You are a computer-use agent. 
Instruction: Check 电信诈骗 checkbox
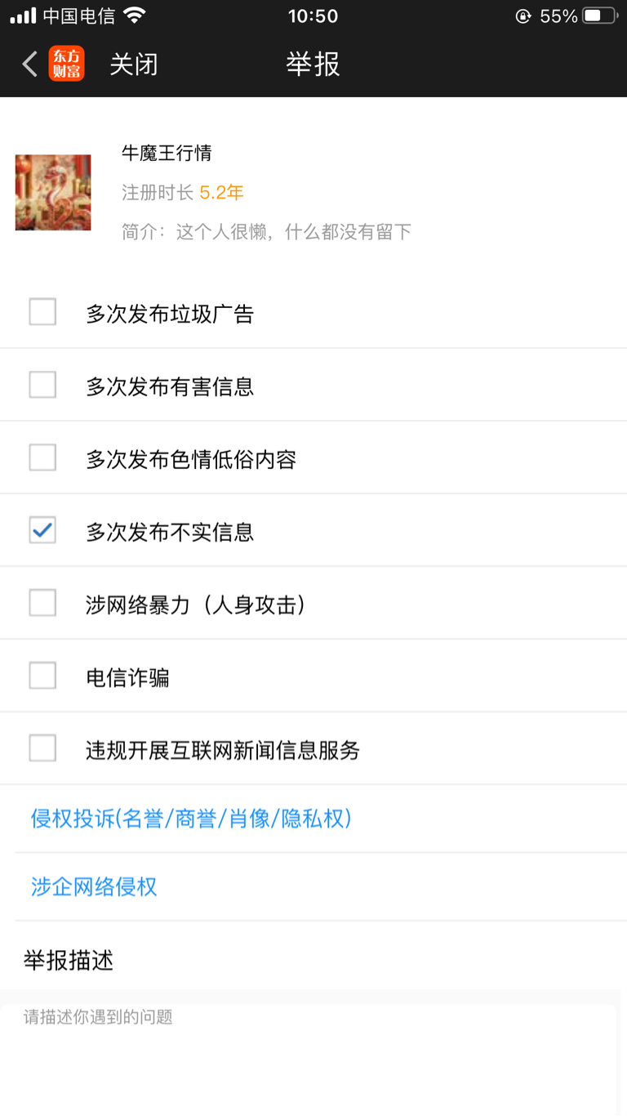pyautogui.click(x=42, y=676)
